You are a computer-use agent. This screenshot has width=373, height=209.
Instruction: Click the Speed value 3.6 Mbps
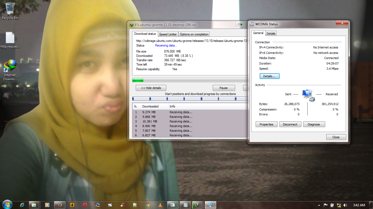(332, 69)
